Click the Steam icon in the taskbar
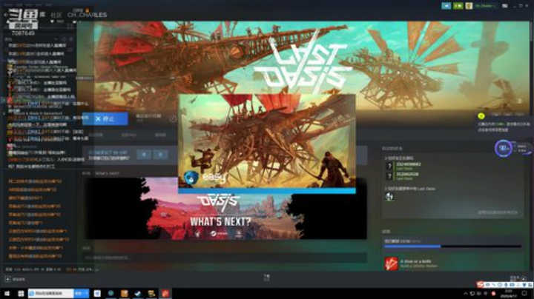 138,293
